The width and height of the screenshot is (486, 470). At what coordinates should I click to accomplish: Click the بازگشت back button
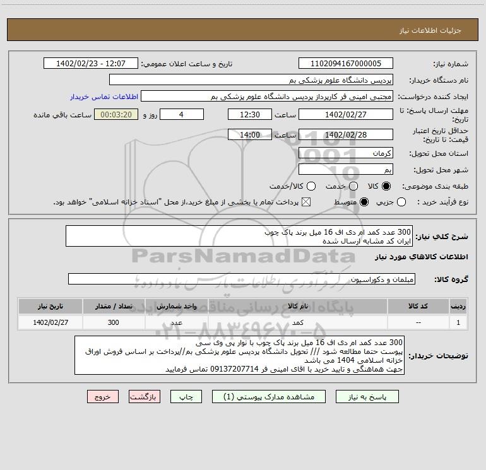coord(145,397)
